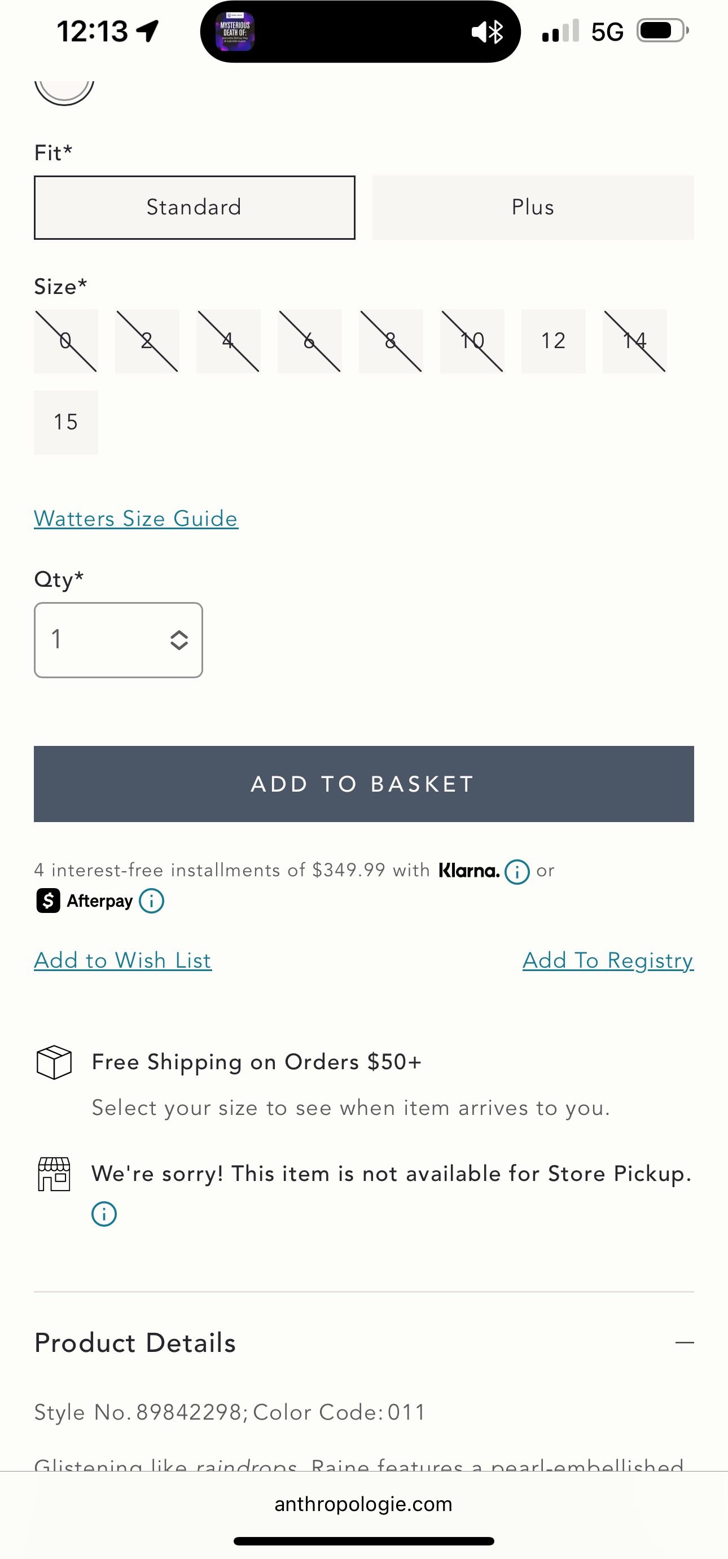Choose size 12

tap(553, 341)
